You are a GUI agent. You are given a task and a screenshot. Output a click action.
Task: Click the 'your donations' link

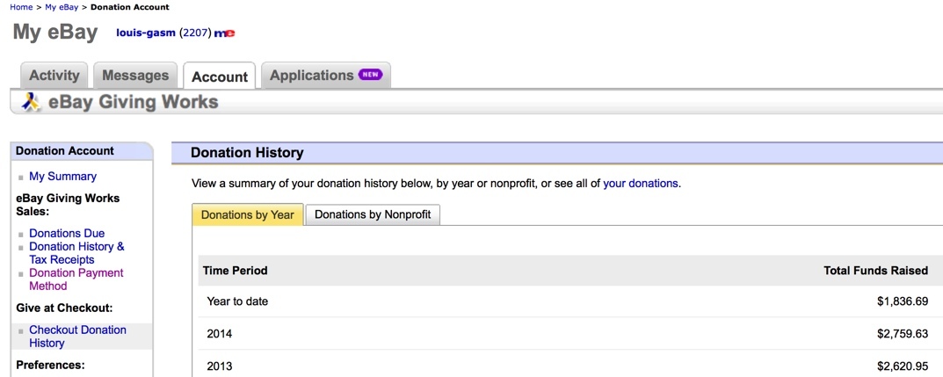click(x=641, y=184)
